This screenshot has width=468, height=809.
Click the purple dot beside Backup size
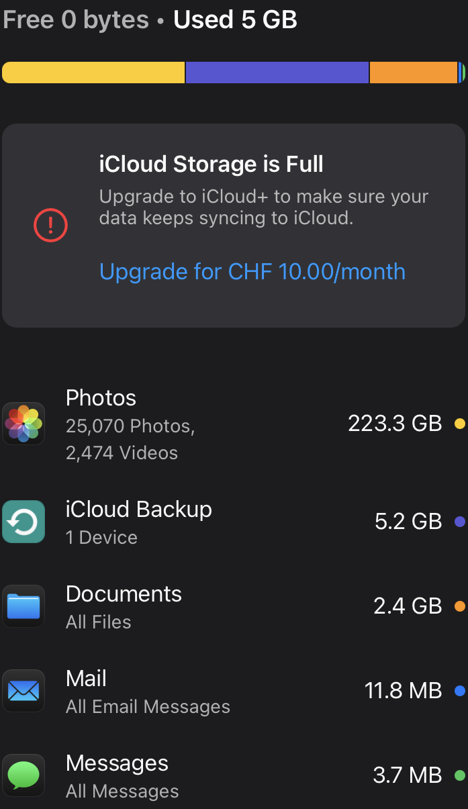pos(460,522)
